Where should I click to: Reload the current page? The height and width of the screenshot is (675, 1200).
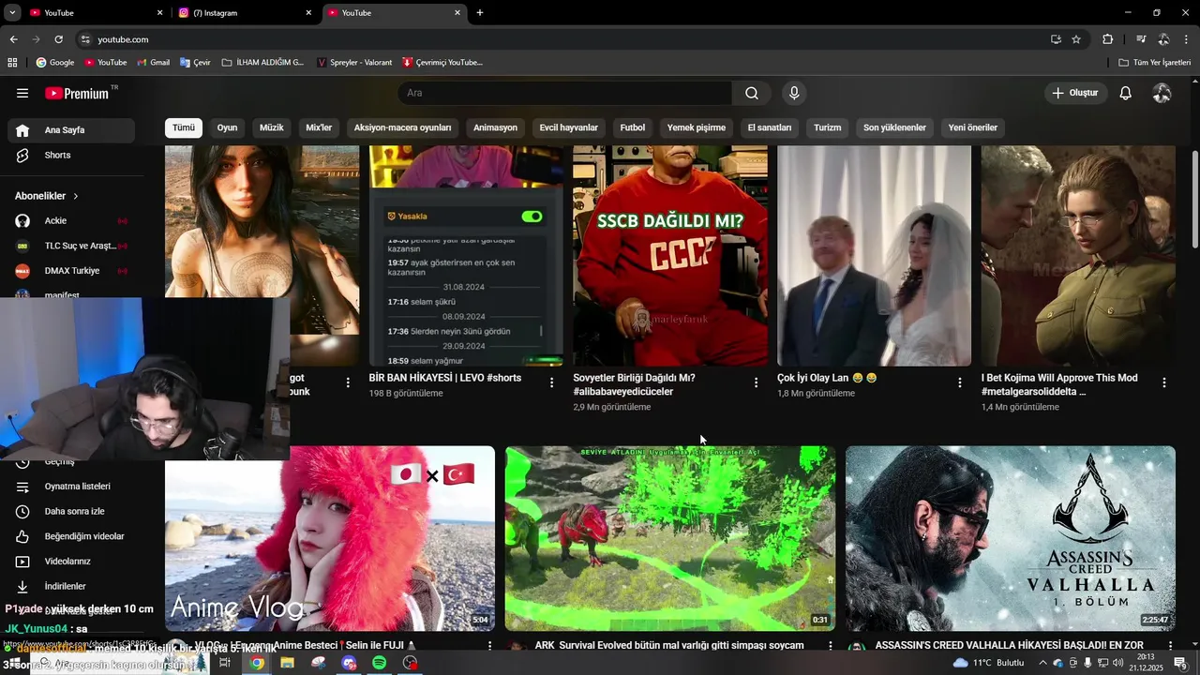pos(58,39)
